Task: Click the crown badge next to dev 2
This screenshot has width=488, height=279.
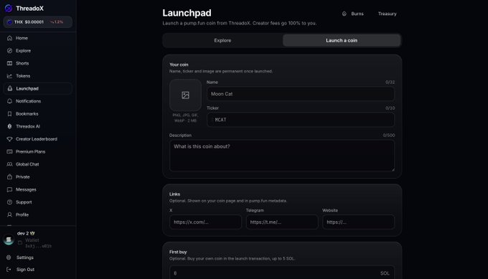Action: point(32,233)
